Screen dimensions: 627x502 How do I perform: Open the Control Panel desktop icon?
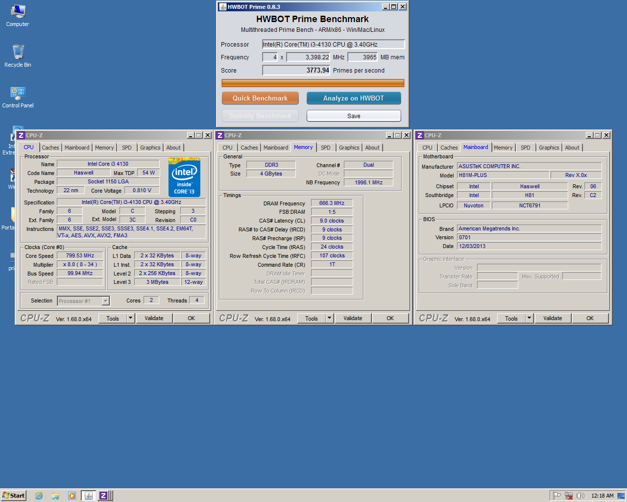tap(18, 97)
